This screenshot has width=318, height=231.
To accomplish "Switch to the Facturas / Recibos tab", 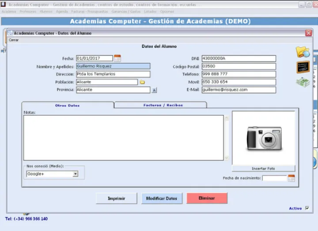I will click(x=163, y=105).
